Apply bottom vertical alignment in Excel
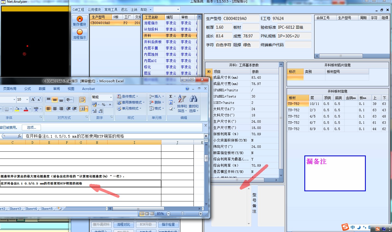Image resolution: width=392 pixels, height=232 pixels. click(x=61, y=99)
